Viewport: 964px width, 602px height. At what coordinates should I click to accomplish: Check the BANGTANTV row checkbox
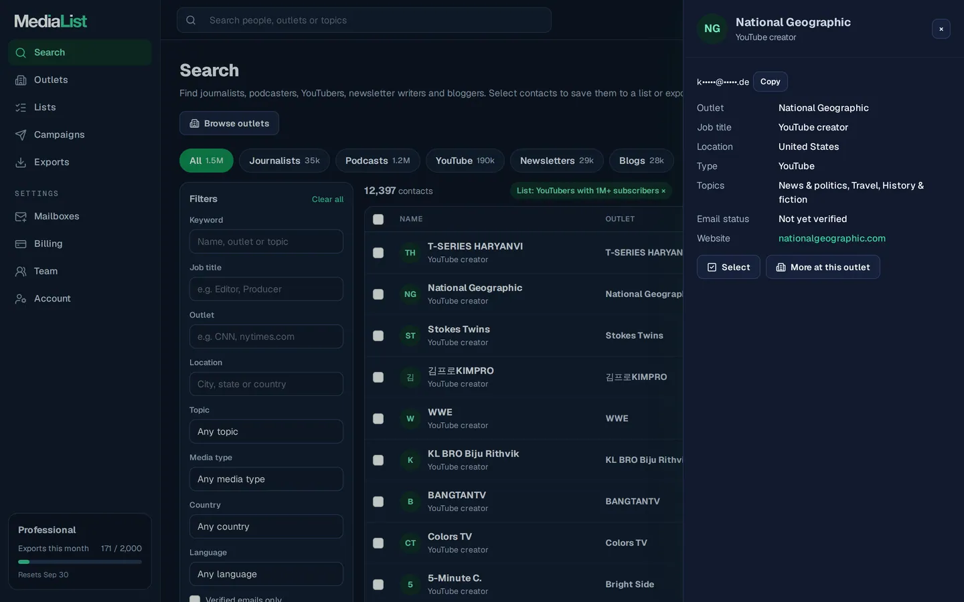(378, 502)
